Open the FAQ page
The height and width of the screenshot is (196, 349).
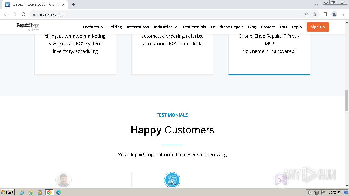click(x=283, y=27)
